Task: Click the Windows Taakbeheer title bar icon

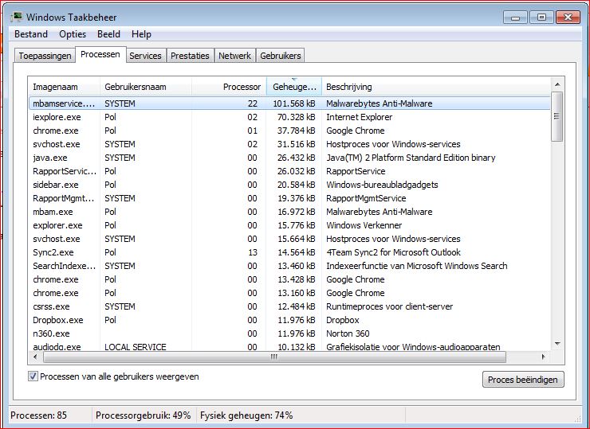Action: (16, 18)
